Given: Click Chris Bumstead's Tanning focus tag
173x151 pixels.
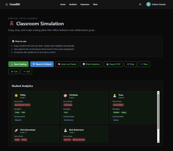Looking at the screenshot, I should pyautogui.click(x=24, y=140).
